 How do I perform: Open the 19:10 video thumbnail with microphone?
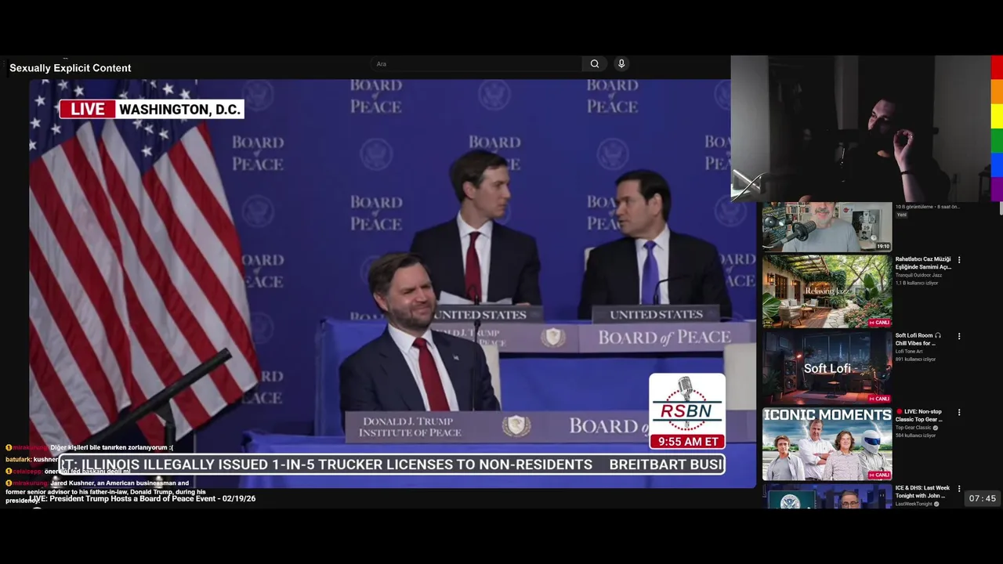point(827,227)
